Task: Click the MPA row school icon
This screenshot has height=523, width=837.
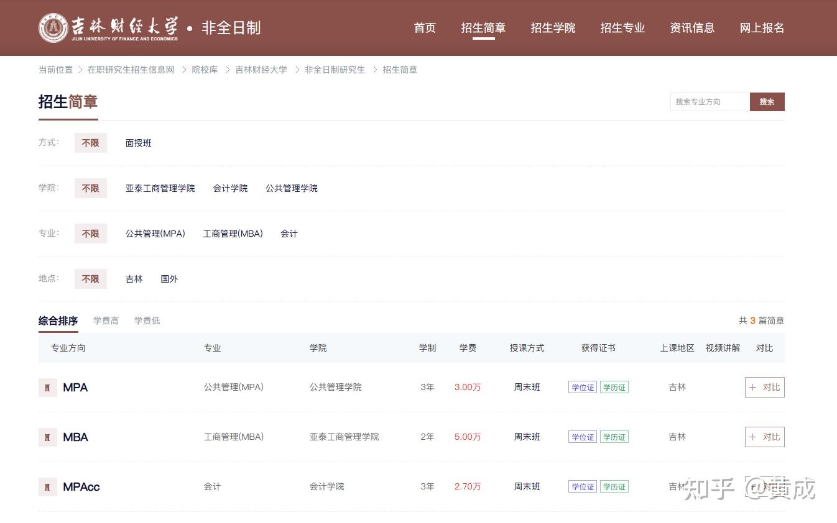Action: tap(47, 388)
